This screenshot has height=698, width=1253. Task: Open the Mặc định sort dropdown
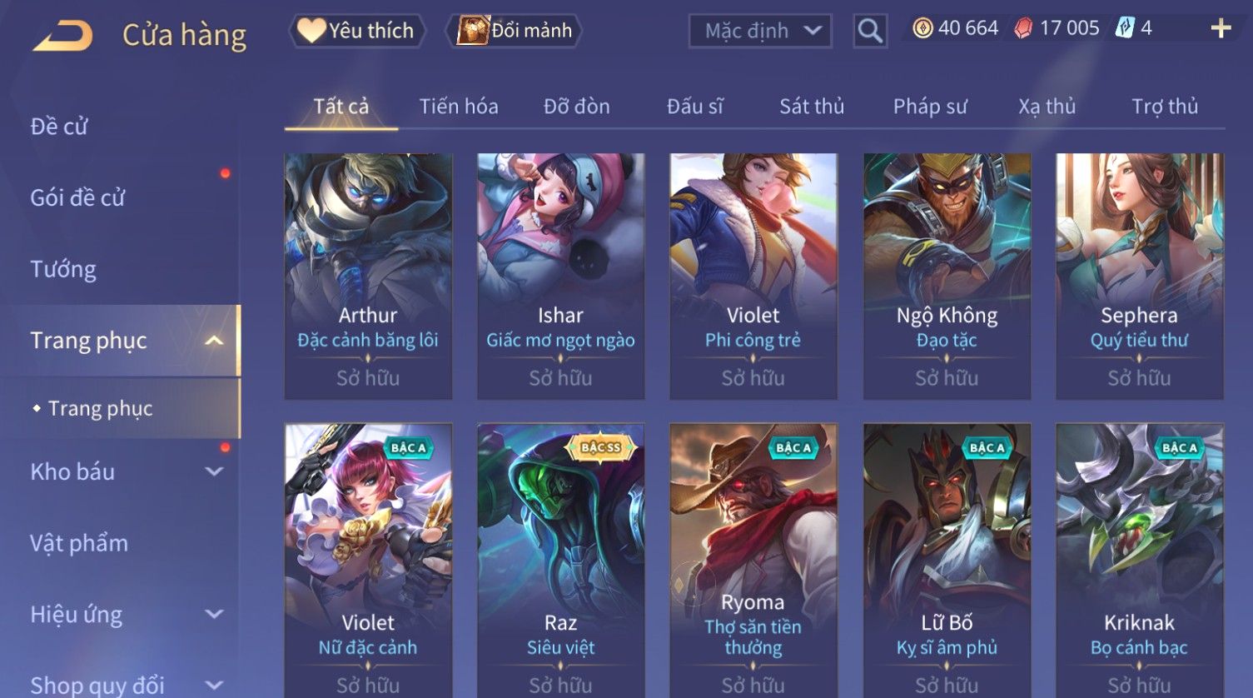760,32
